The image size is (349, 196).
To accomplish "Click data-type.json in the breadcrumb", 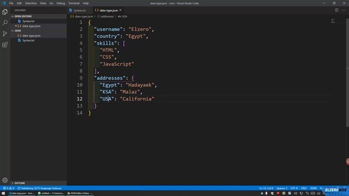I will point(83,16).
